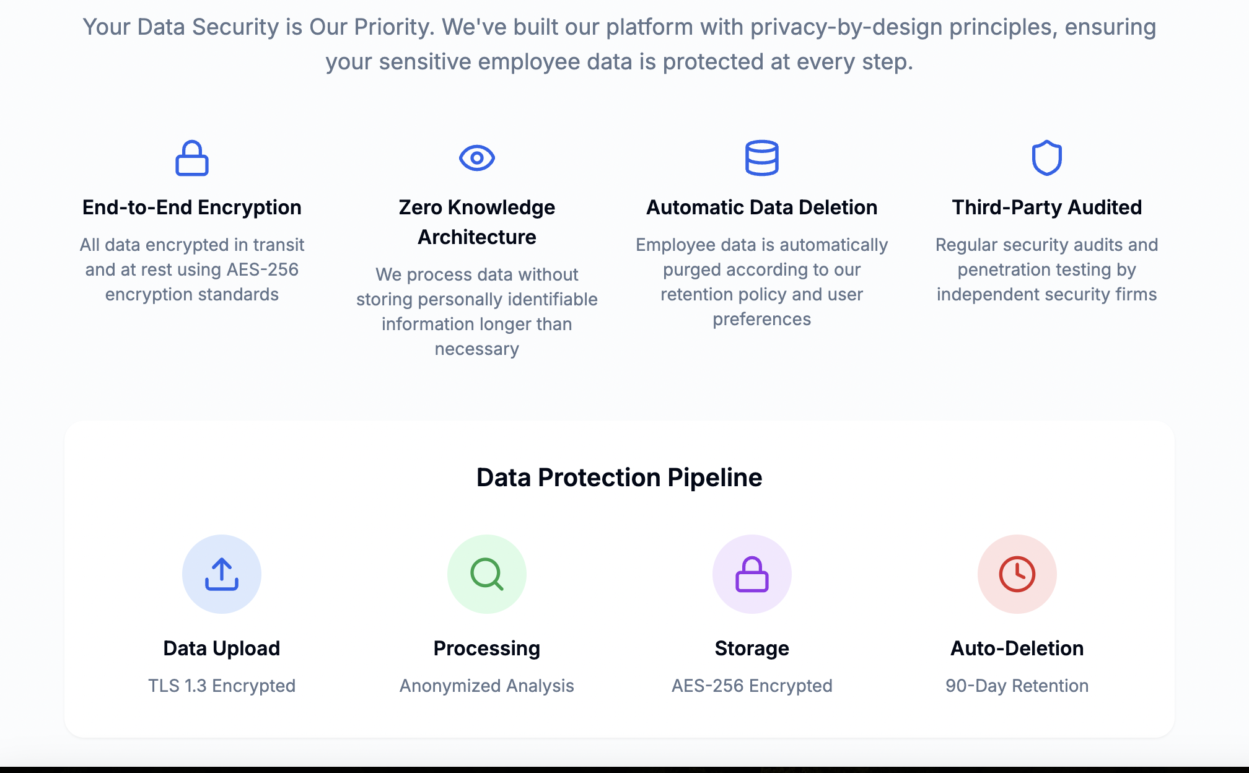
Task: Click the Storage step label
Action: [752, 649]
